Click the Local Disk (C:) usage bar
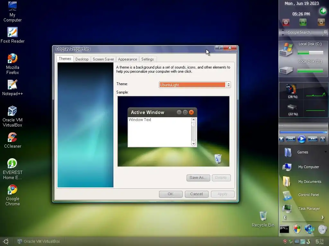The height and width of the screenshot is (246, 329). click(310, 53)
